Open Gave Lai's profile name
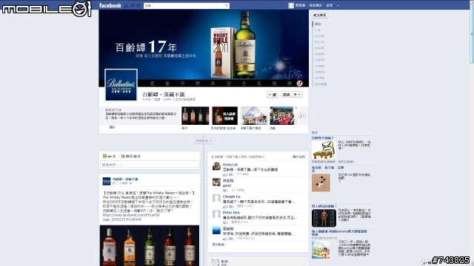Screen dimensions: 474x266 click(x=230, y=165)
